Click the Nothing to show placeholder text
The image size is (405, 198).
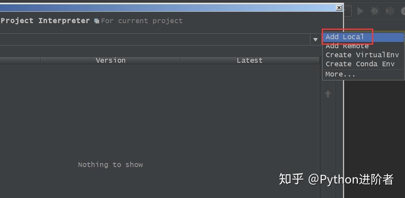pos(110,165)
